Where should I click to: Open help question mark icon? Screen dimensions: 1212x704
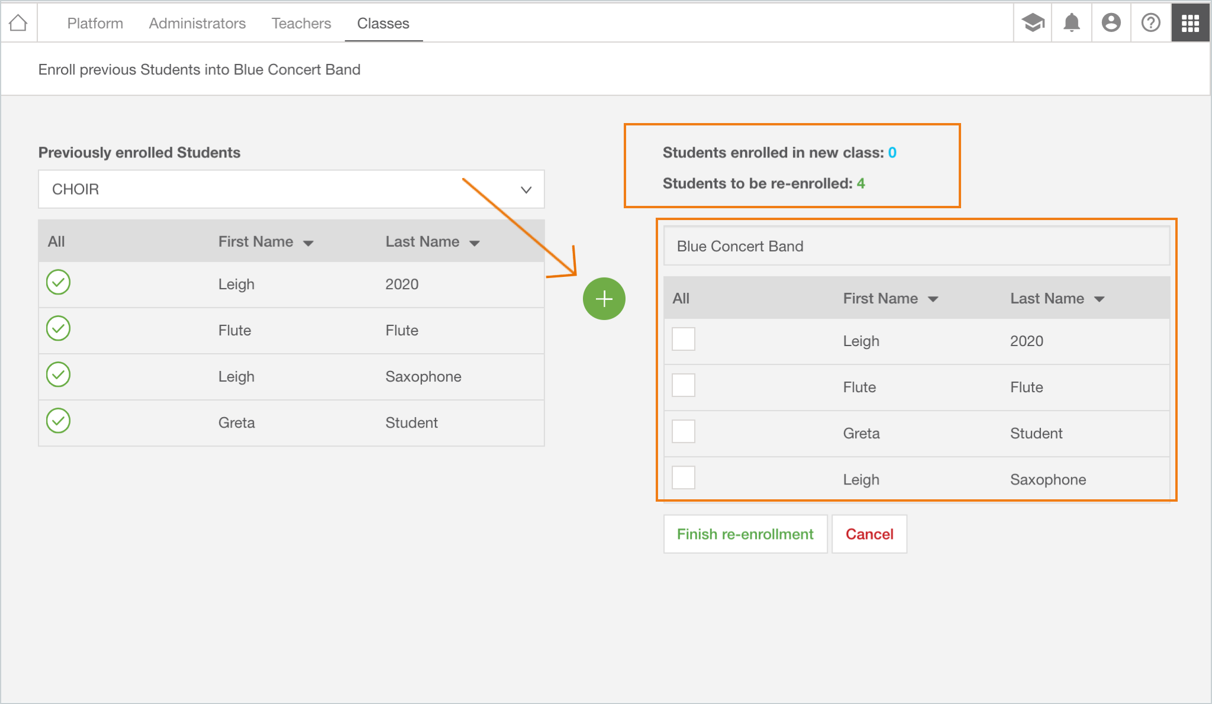tap(1151, 23)
